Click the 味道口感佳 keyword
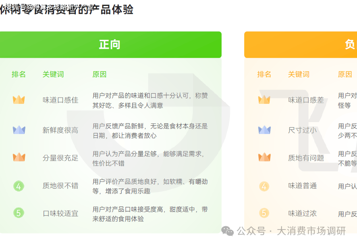Viewport: 357px width, 245px height. (x=60, y=100)
